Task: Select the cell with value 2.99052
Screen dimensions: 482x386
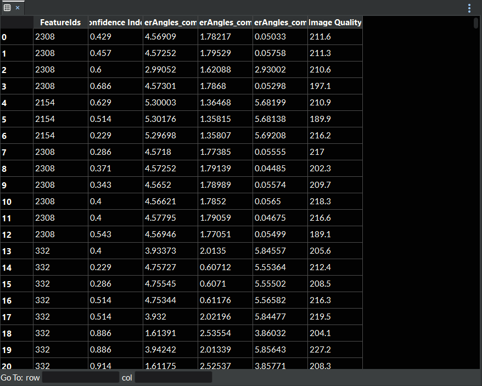Action: point(170,70)
